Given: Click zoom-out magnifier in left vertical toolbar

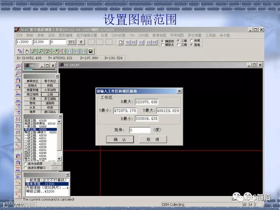Looking at the screenshot, I should 18,73.
